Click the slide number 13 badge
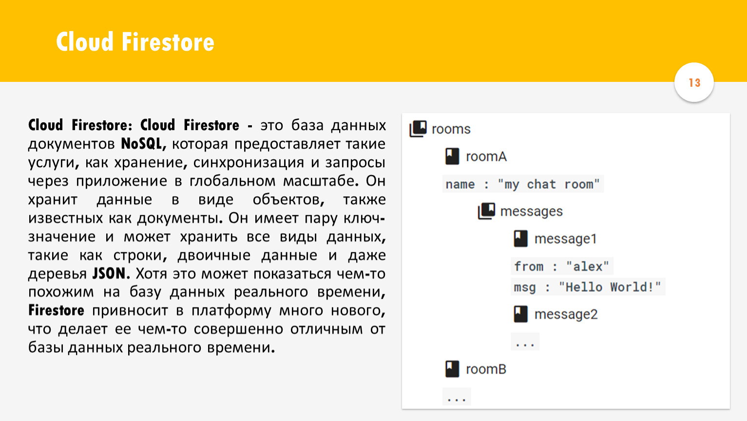The image size is (747, 421). tap(694, 82)
